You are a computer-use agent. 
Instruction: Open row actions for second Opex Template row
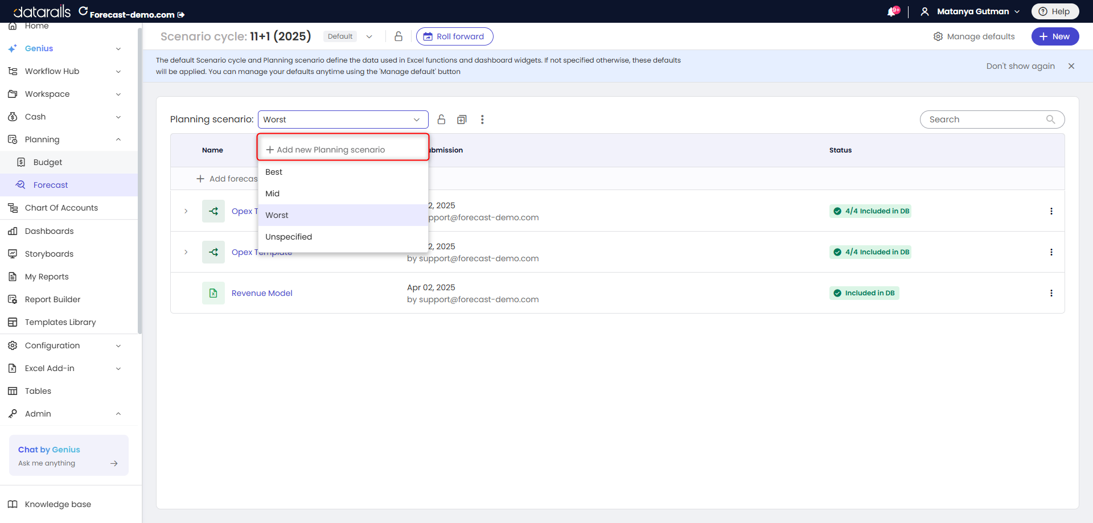click(x=1051, y=252)
